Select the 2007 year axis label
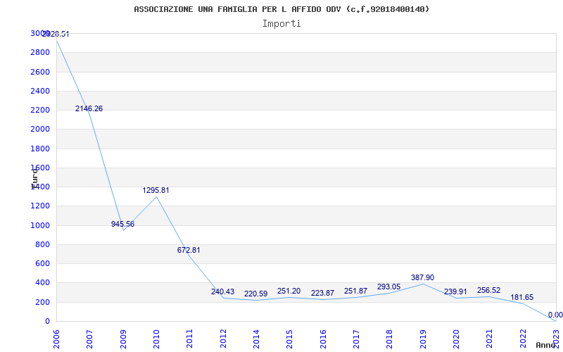Screen dimensions: 563x352 pos(90,339)
